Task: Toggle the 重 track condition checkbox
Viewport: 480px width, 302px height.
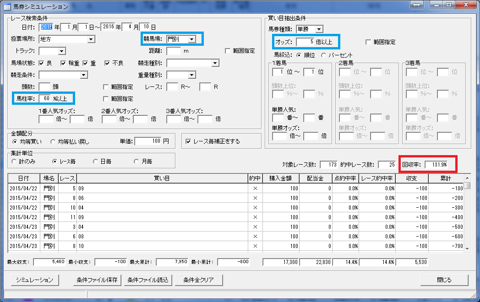Action: pos(85,63)
